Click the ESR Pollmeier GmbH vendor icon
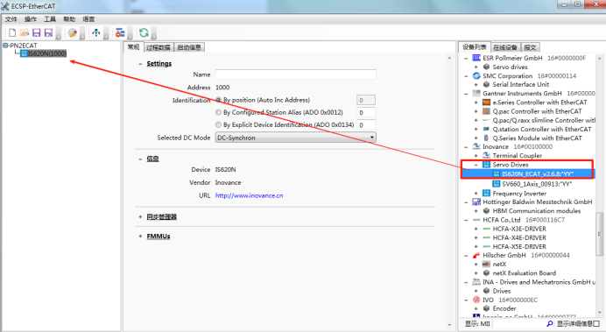 tap(476, 58)
